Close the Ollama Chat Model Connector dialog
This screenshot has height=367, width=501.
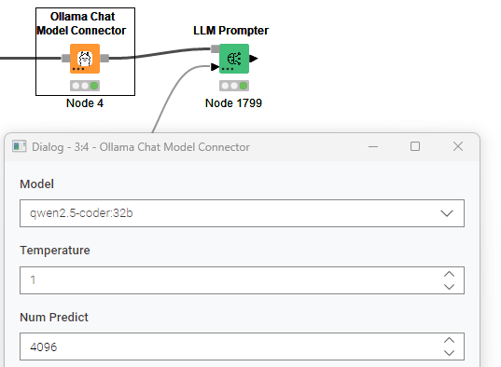point(458,146)
